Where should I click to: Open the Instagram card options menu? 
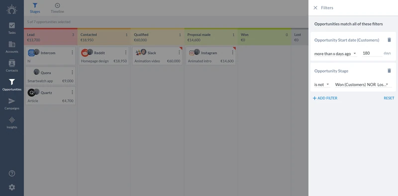coord(232,52)
